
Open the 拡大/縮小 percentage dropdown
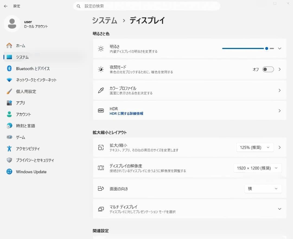pos(254,147)
